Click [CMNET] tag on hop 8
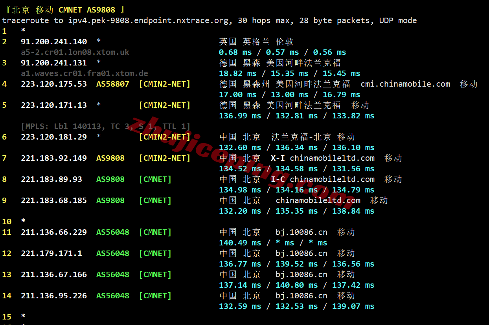This screenshot has height=325, width=489. coord(155,179)
